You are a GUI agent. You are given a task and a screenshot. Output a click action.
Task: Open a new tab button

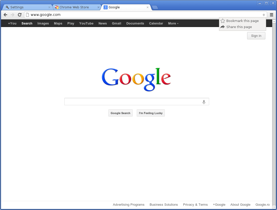[x=155, y=7]
